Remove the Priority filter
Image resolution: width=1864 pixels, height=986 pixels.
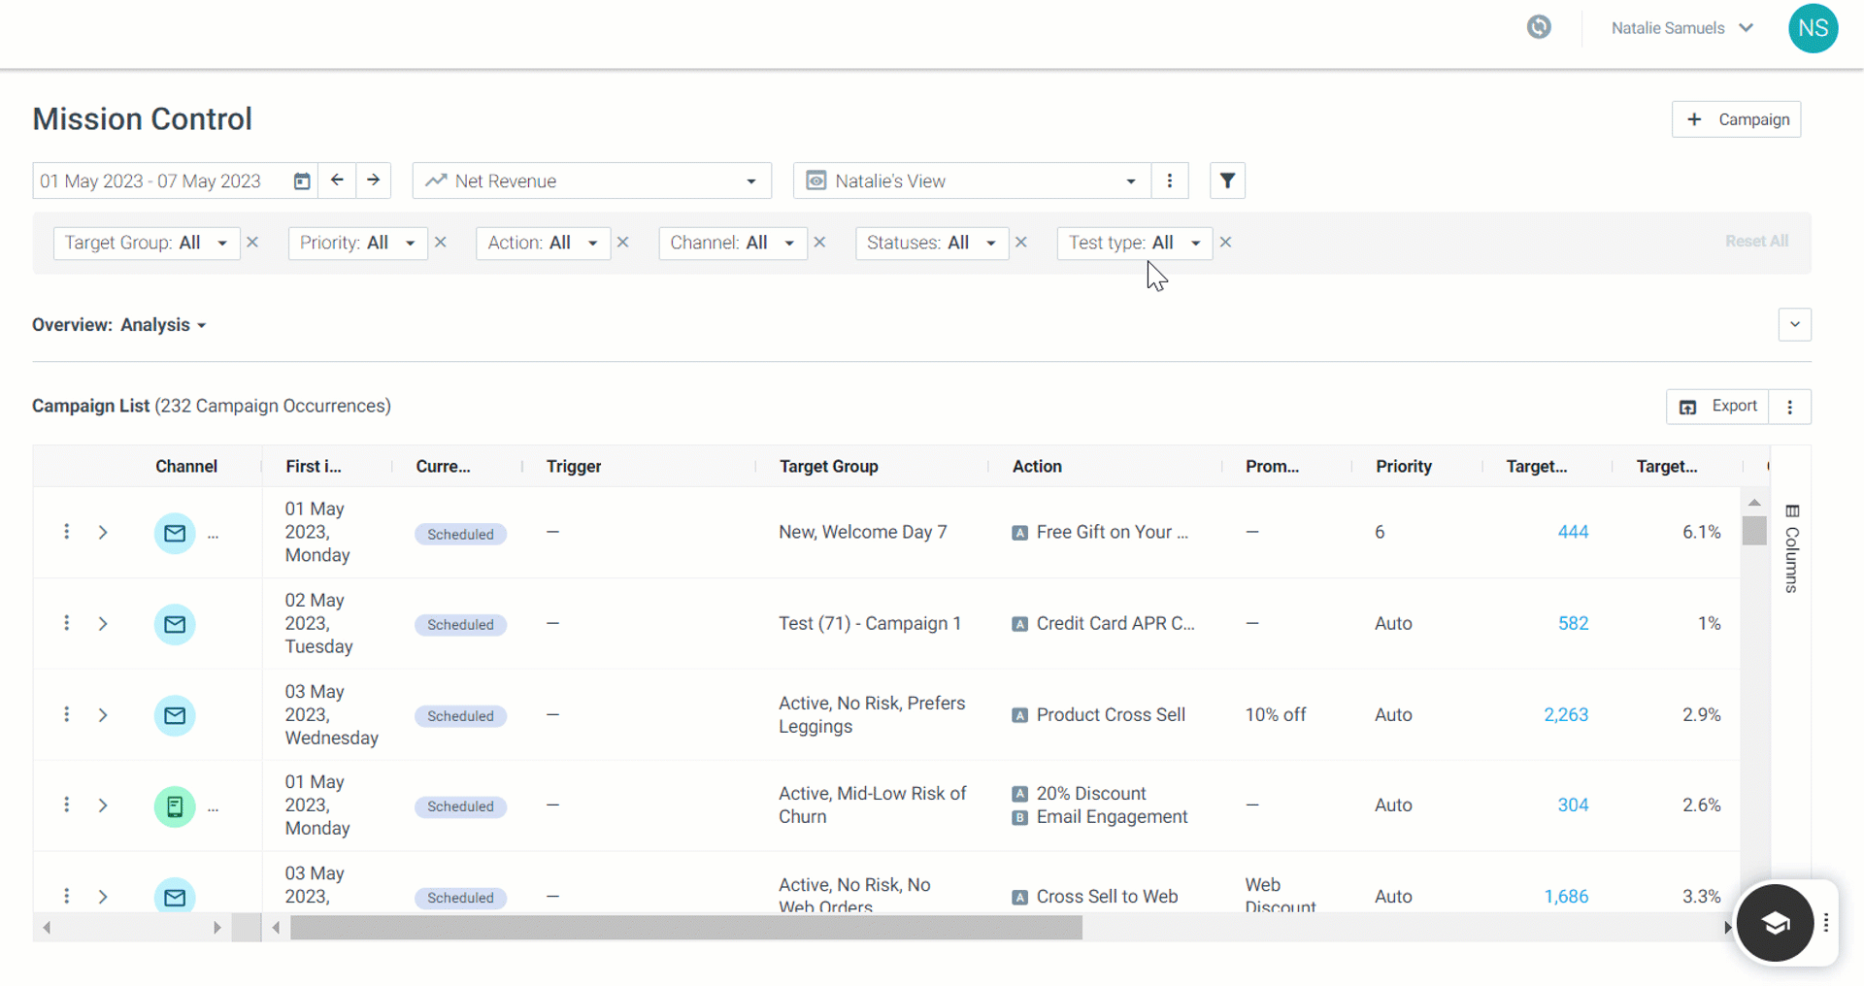(x=441, y=243)
